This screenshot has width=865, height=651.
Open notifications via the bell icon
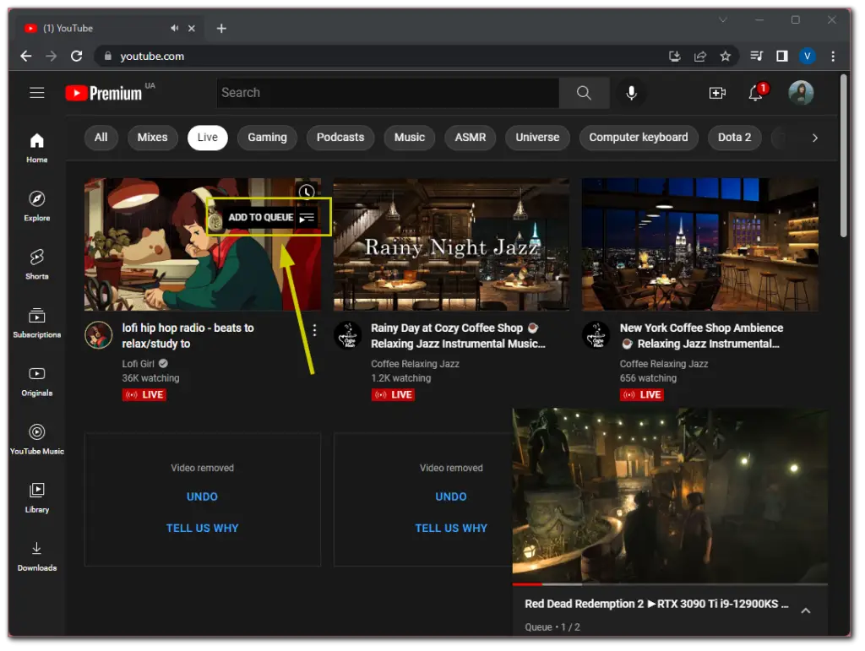(x=756, y=94)
